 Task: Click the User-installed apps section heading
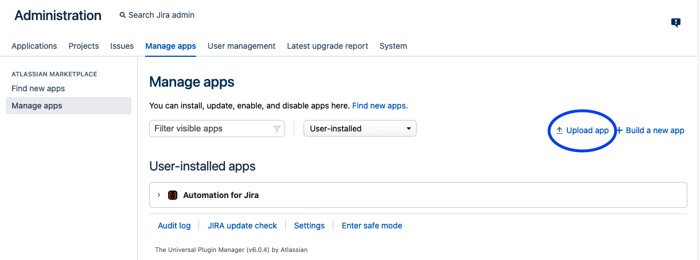pyautogui.click(x=203, y=166)
